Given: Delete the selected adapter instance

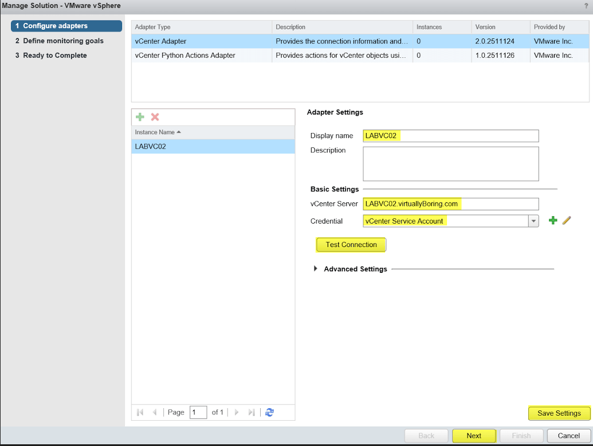Looking at the screenshot, I should 155,117.
